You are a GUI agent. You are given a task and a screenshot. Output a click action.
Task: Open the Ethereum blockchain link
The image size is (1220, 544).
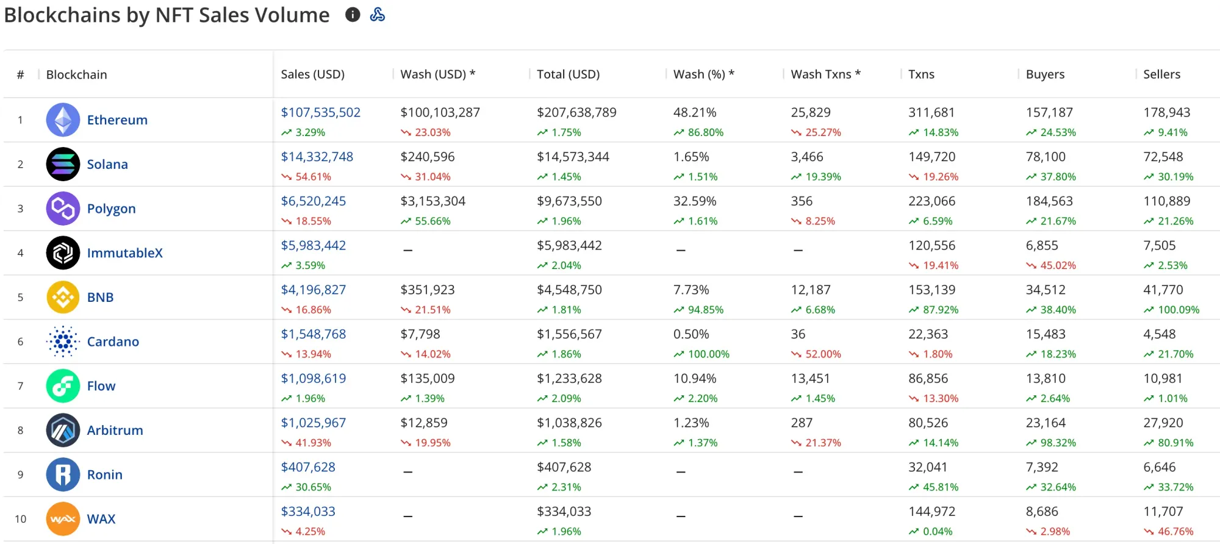[117, 120]
